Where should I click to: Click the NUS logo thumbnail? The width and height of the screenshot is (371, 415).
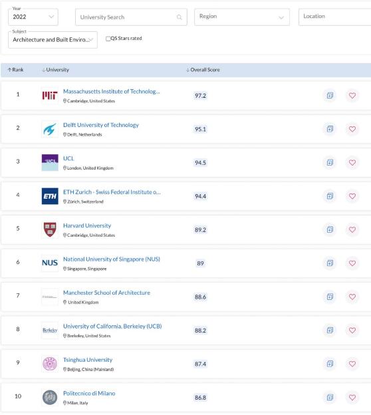(x=50, y=263)
